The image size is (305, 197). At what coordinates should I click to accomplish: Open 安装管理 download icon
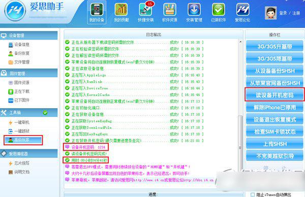[194, 12]
